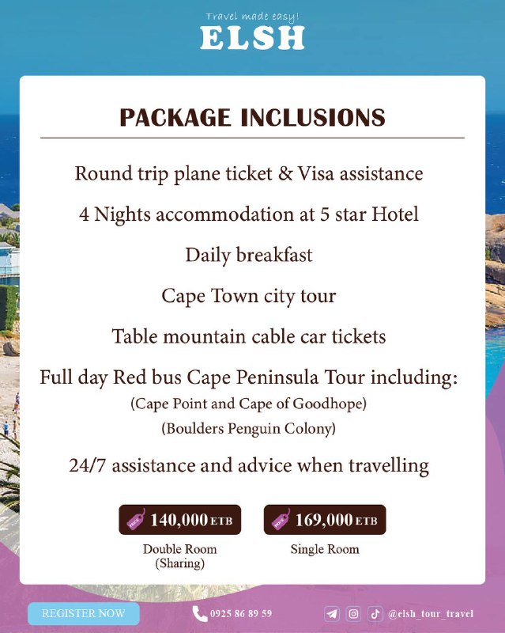The height and width of the screenshot is (633, 505).
Task: Click the phone handset icon
Action: pyautogui.click(x=200, y=614)
